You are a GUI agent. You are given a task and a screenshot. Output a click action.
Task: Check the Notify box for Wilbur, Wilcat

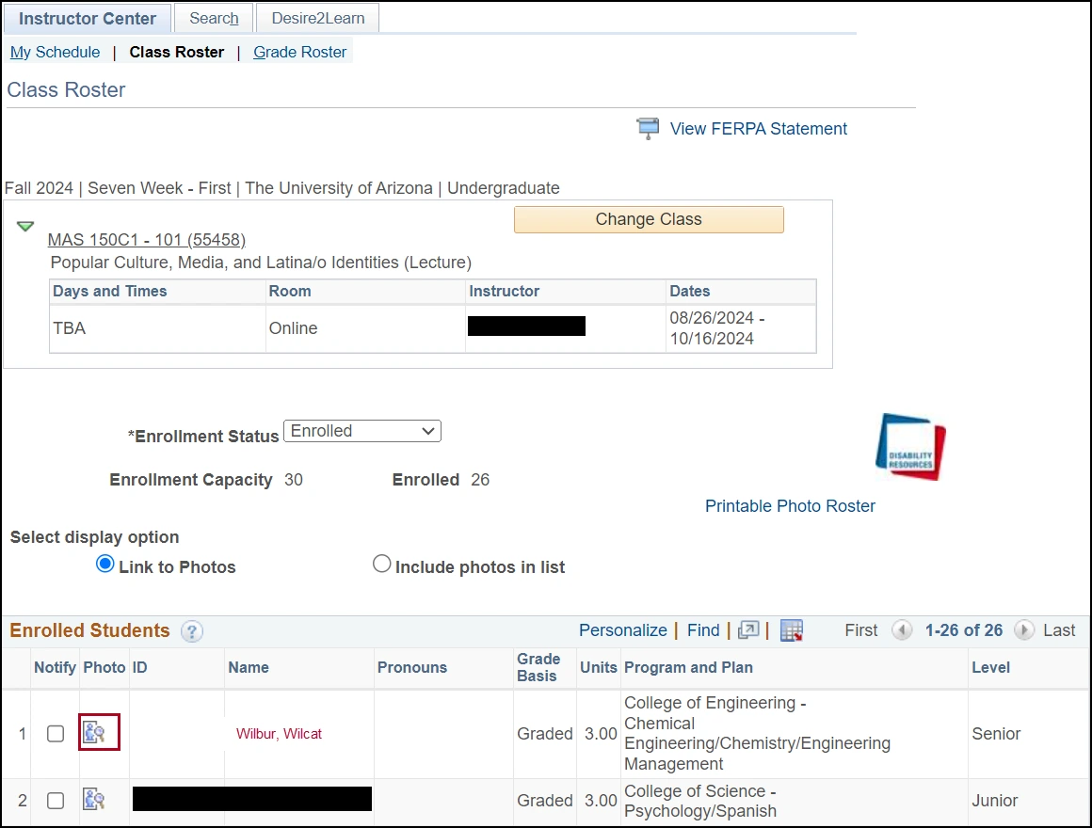tap(56, 733)
